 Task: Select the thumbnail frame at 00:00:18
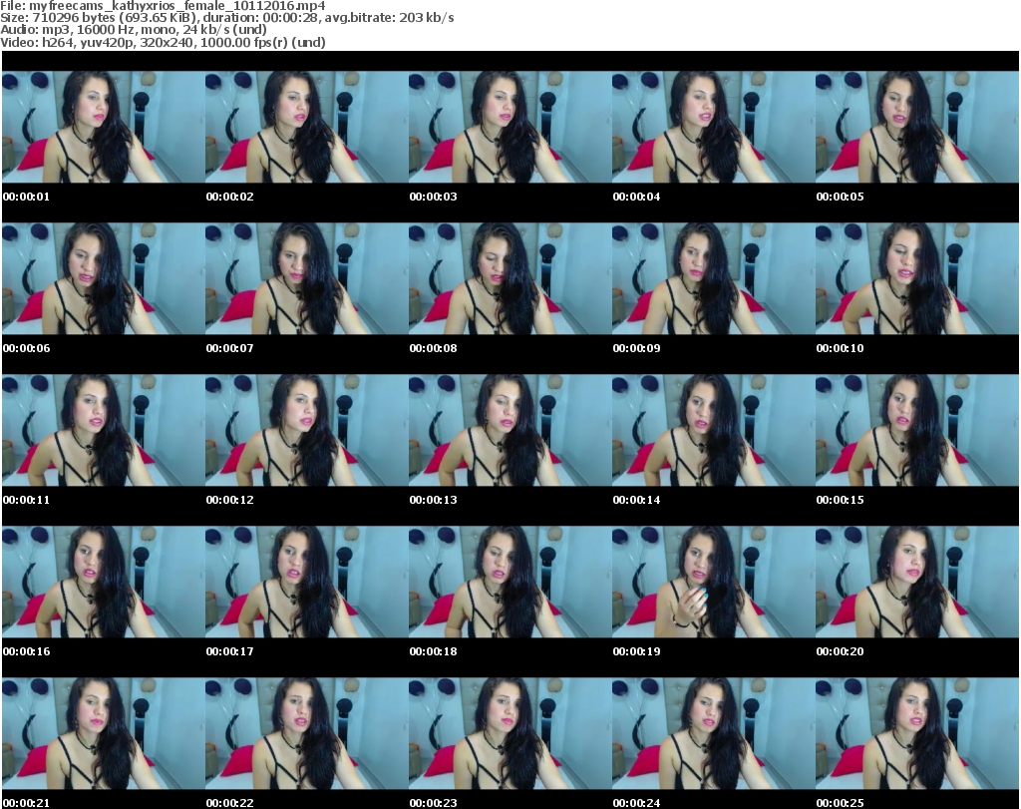(x=510, y=582)
